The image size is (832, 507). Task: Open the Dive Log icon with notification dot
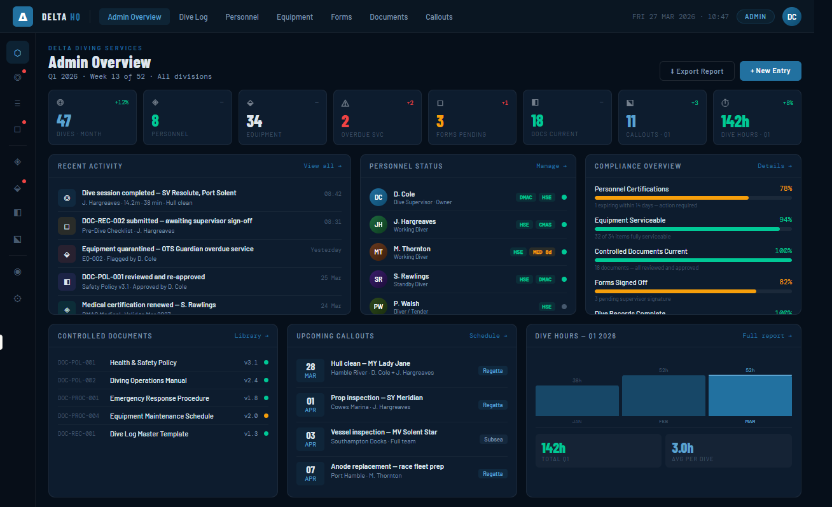click(18, 76)
